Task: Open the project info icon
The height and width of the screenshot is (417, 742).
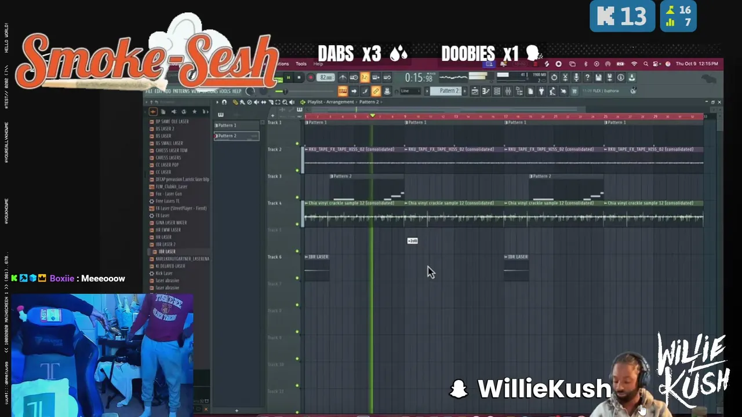Action: [620, 78]
